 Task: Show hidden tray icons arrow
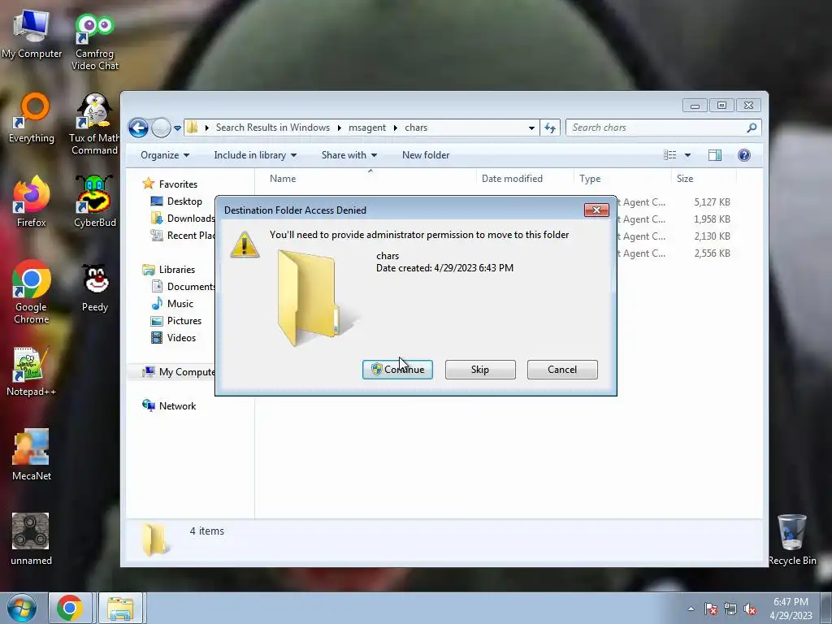691,609
